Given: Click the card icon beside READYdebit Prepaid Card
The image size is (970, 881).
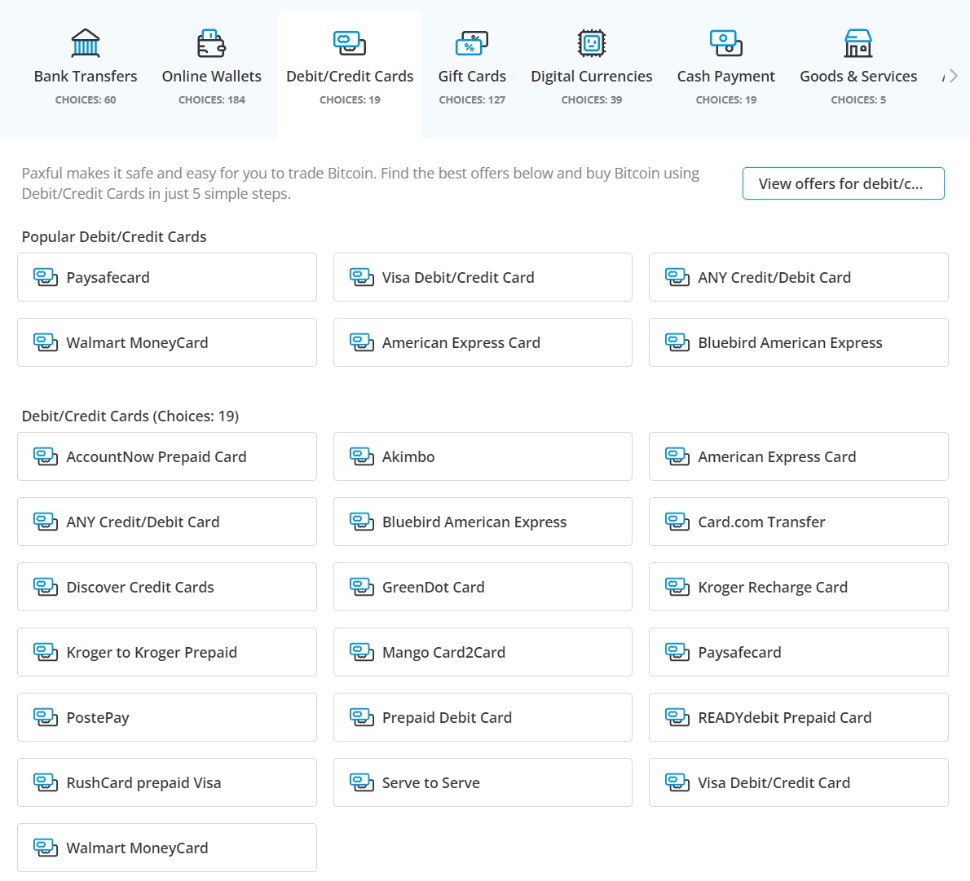Looking at the screenshot, I should pyautogui.click(x=677, y=717).
